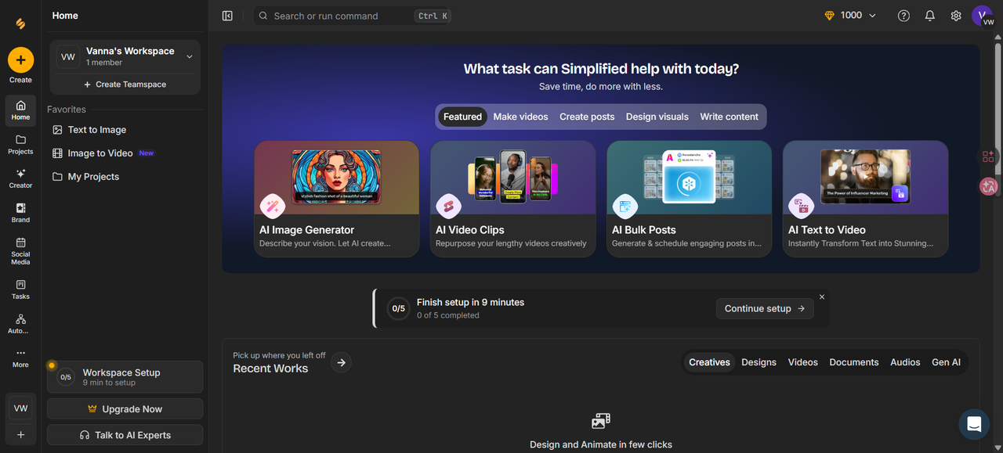Viewport: 1003px width, 453px height.
Task: Select the Design visuals tab
Action: (657, 117)
